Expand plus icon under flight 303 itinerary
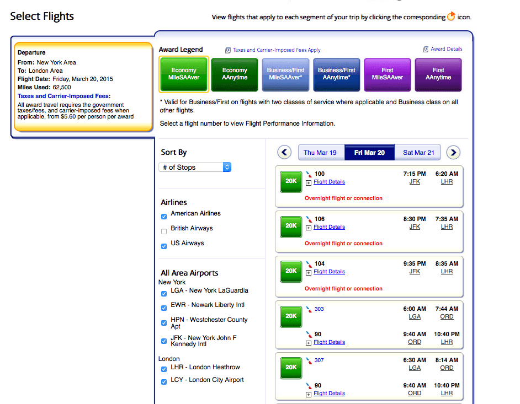Viewport: 520px width, 404px height. (309, 343)
